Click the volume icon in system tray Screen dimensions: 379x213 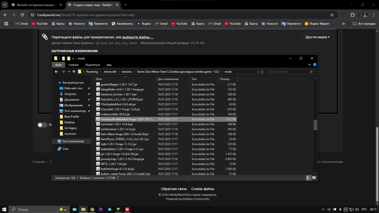(357, 209)
